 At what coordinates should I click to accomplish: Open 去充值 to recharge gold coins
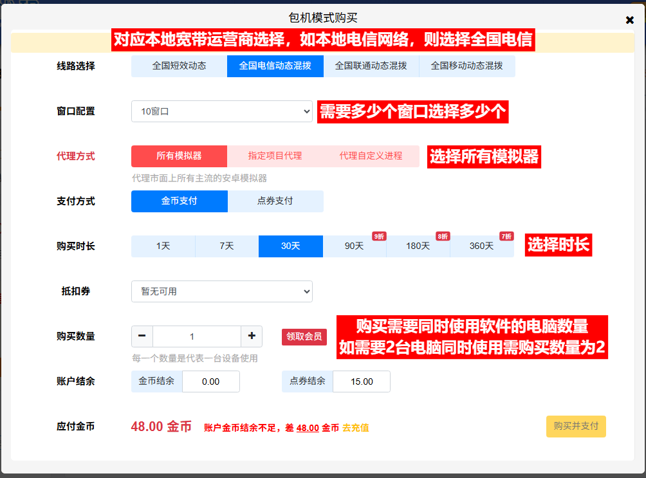tap(355, 427)
